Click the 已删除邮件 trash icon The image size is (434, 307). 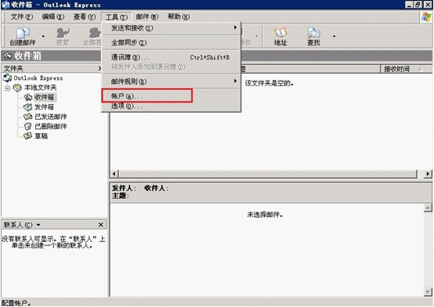(28, 126)
